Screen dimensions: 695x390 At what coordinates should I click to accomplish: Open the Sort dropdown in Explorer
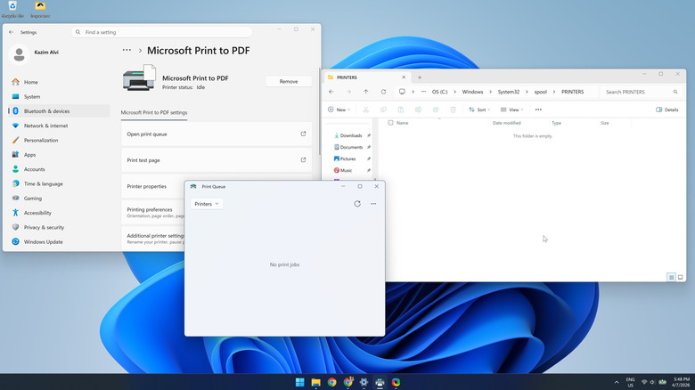point(479,110)
